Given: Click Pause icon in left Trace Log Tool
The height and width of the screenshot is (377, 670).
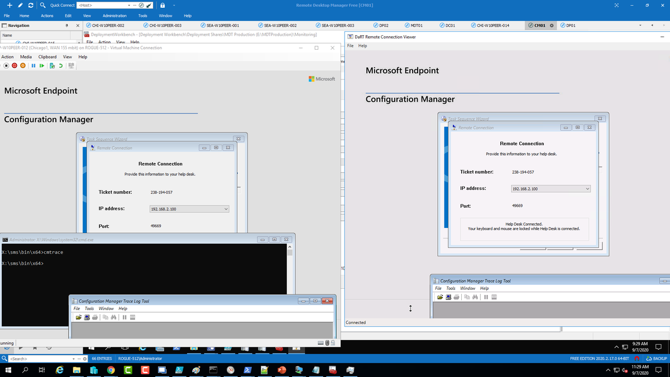Looking at the screenshot, I should coord(124,317).
